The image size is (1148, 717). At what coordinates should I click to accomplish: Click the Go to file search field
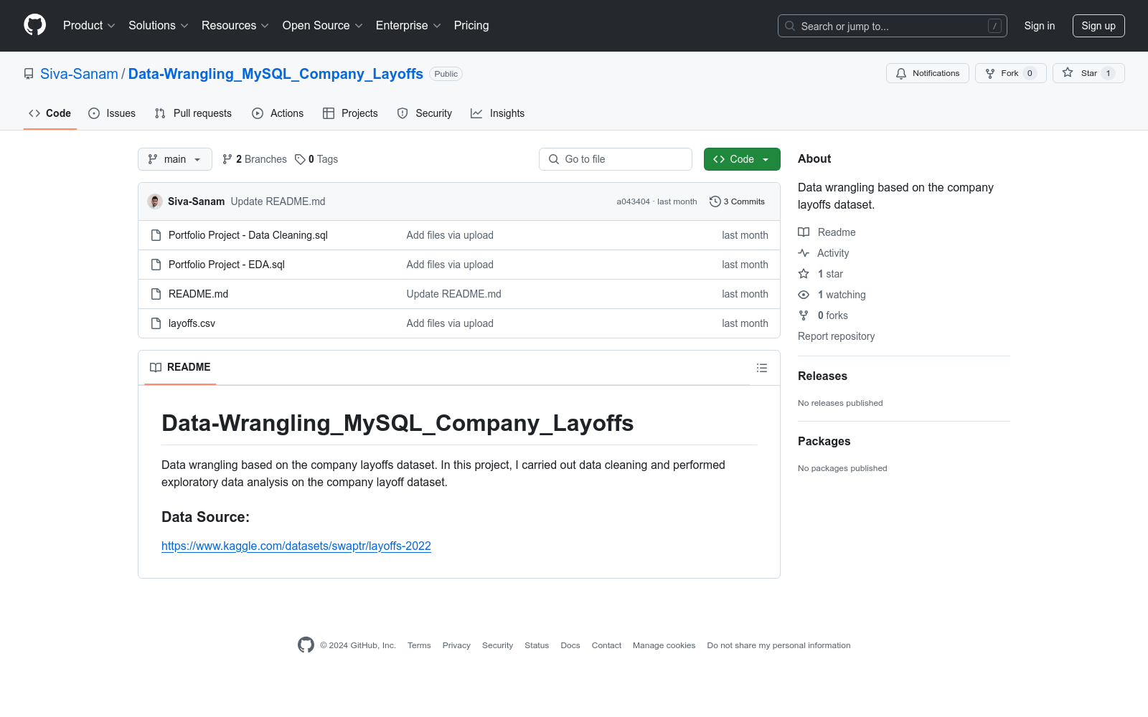point(616,159)
